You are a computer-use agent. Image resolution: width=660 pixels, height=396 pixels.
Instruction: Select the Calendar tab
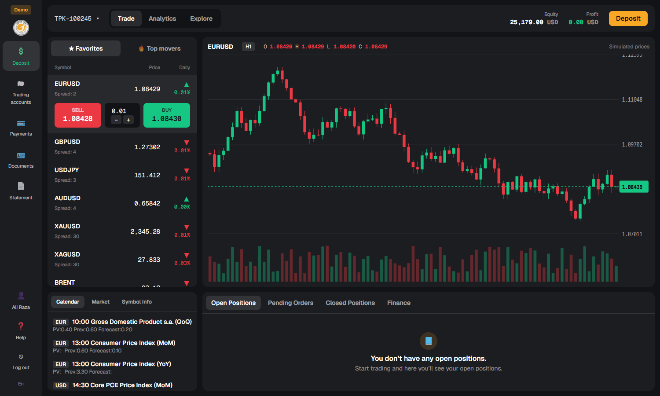coord(68,302)
